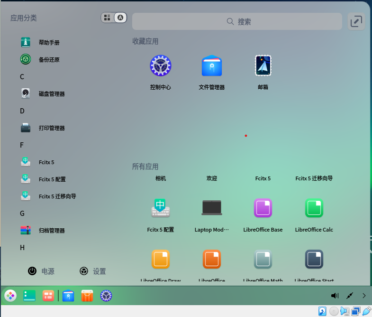This screenshot has height=317, width=372.
Task: Open multitasking view from the dock
Action: click(48, 296)
